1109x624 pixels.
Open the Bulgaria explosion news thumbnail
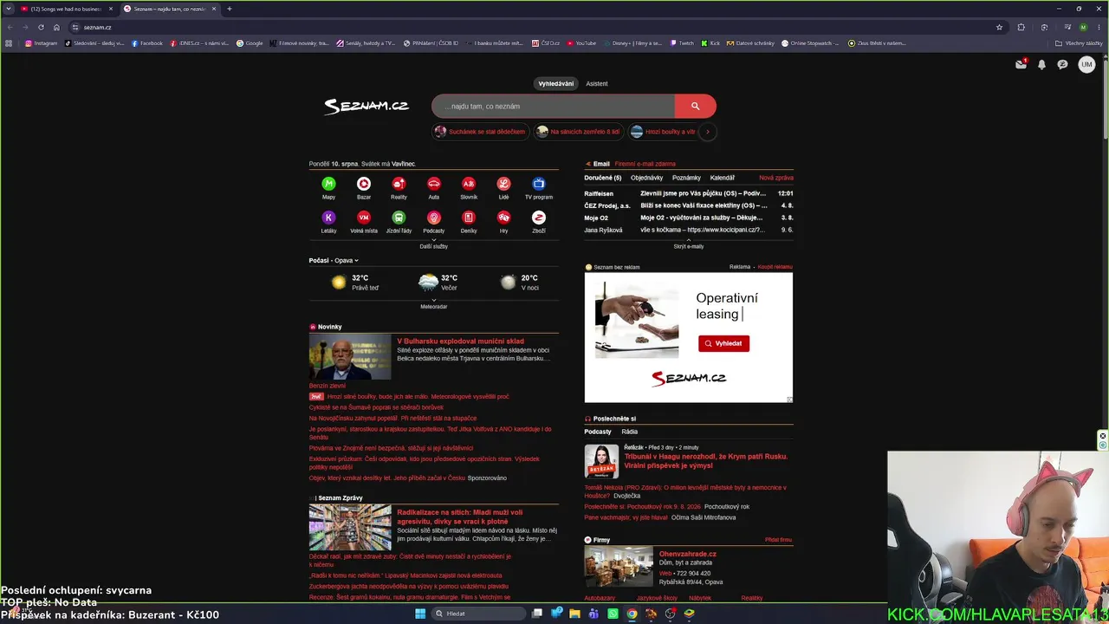350,356
